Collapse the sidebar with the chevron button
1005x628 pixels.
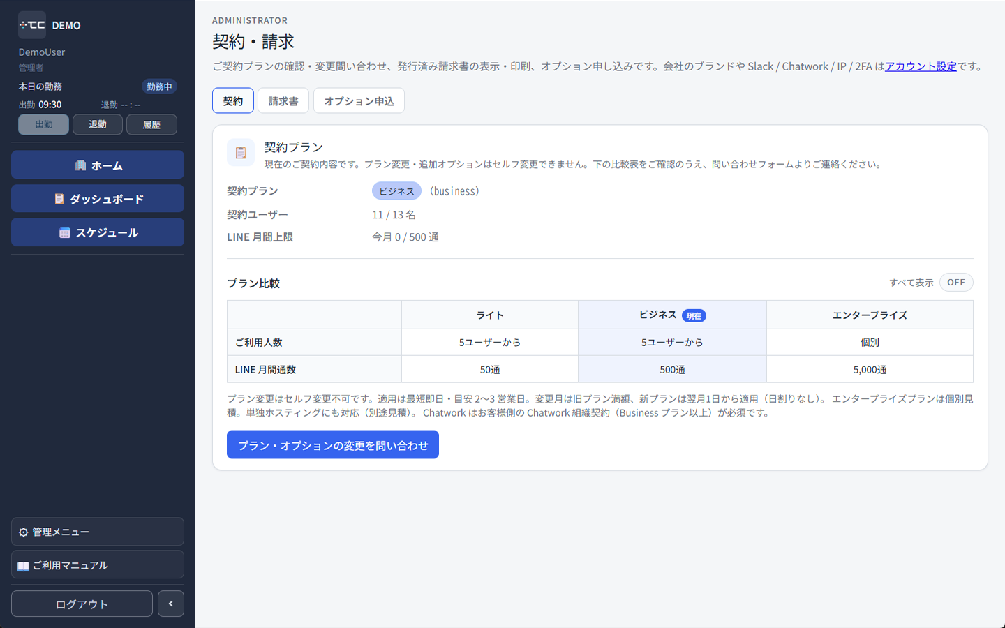[171, 604]
